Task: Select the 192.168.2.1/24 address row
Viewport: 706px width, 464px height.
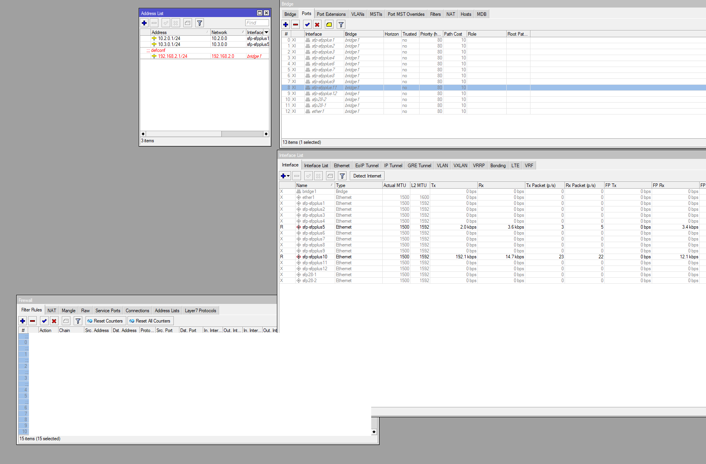Action: pos(204,56)
